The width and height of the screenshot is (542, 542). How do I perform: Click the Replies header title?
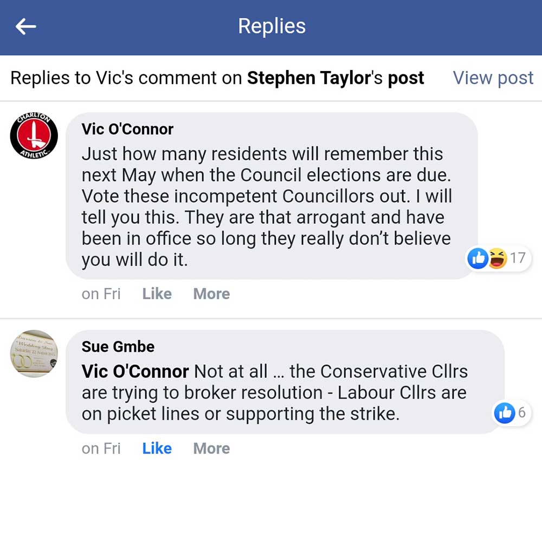click(x=272, y=27)
